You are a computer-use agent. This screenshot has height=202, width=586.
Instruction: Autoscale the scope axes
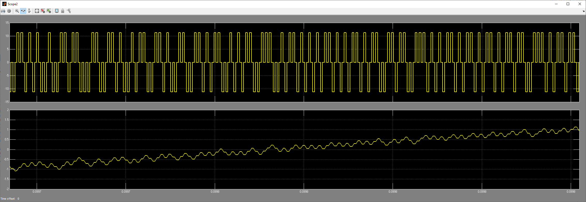pos(37,11)
